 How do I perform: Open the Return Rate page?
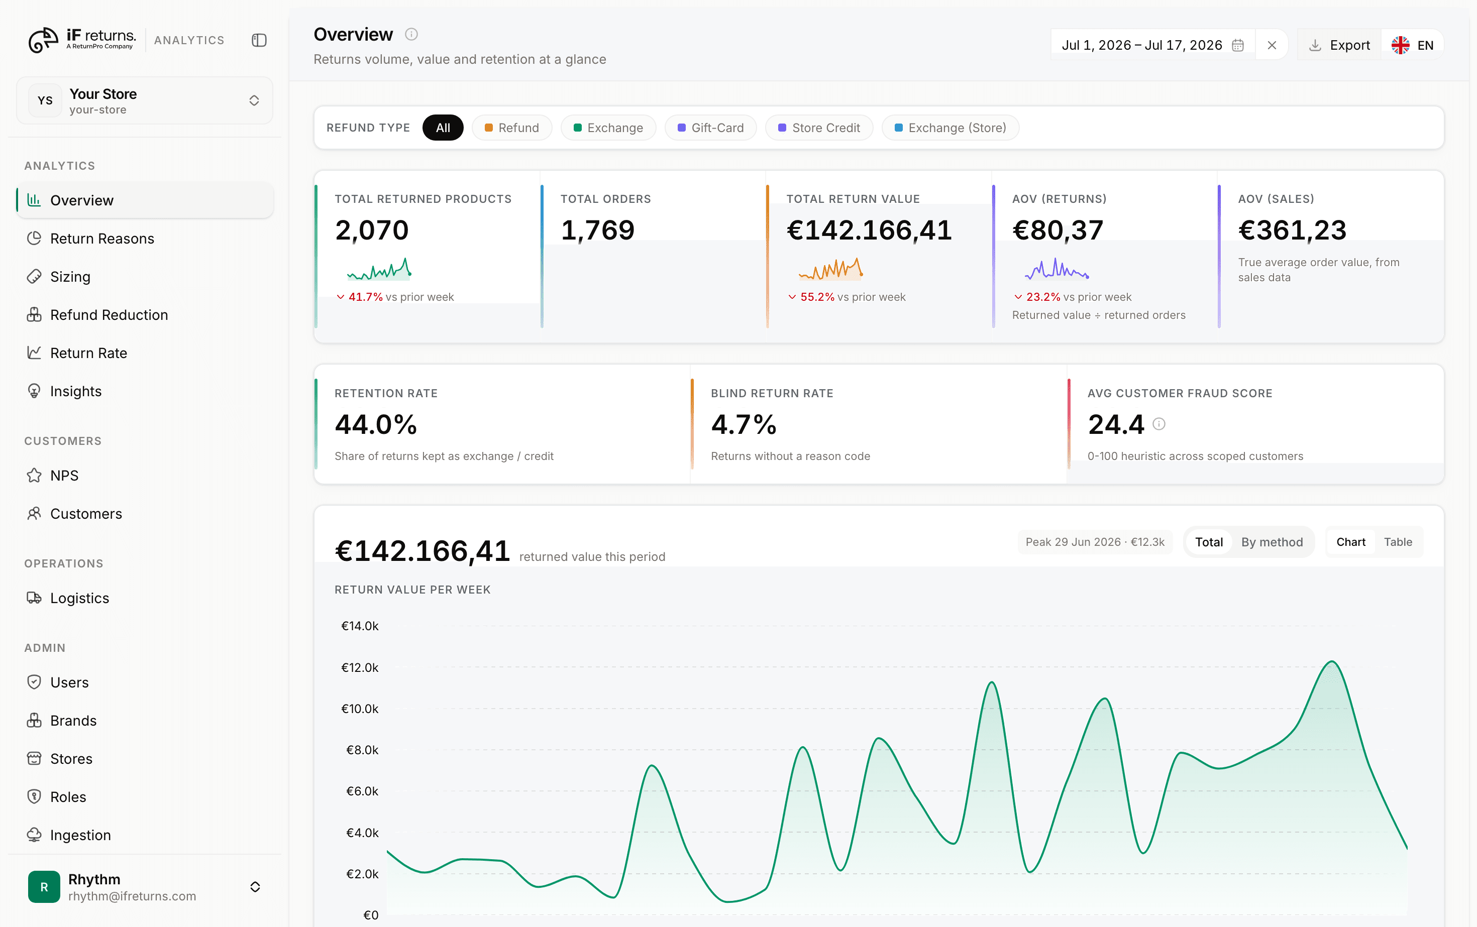145,353
